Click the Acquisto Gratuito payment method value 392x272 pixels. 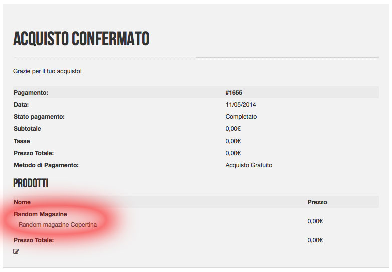249,165
